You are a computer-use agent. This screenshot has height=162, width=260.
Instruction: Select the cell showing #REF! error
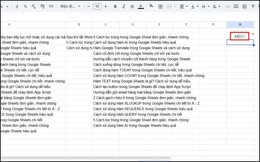click(240, 37)
